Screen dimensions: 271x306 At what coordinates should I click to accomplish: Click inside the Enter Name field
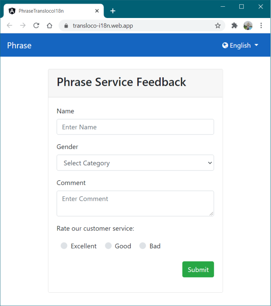point(135,127)
